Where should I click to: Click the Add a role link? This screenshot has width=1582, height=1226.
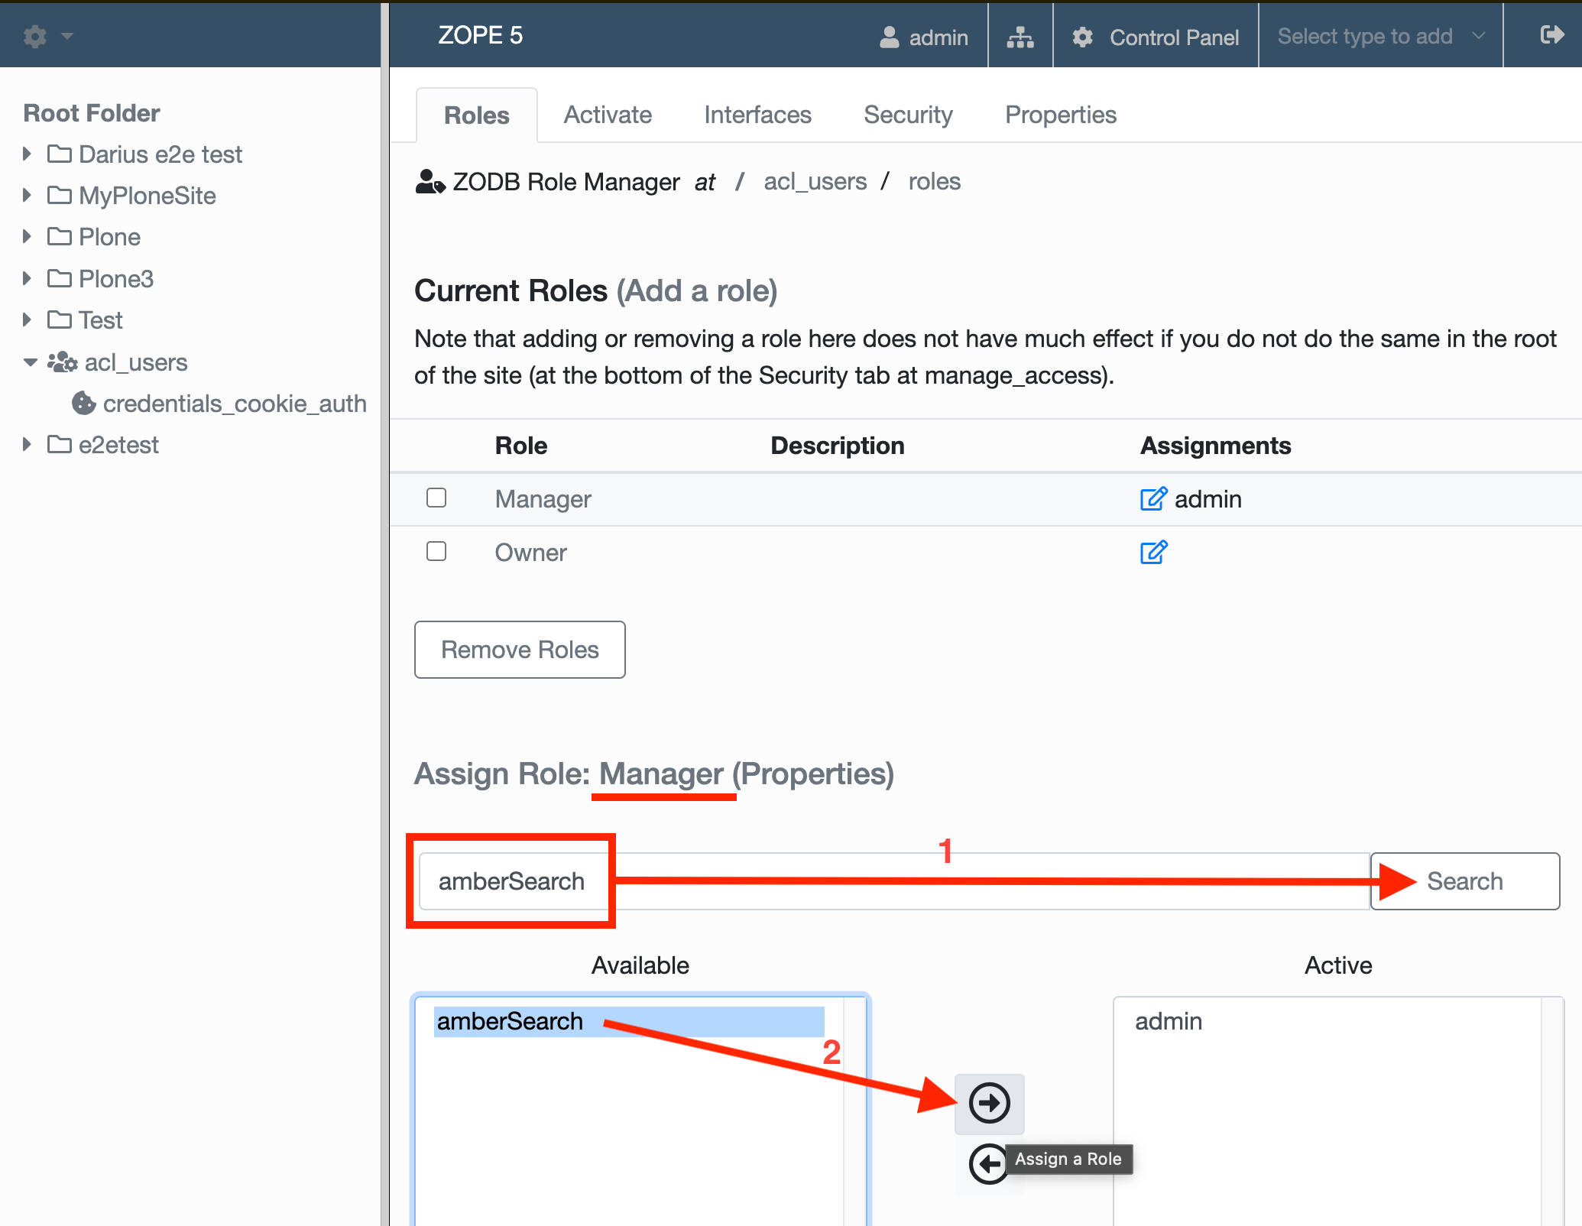[696, 291]
